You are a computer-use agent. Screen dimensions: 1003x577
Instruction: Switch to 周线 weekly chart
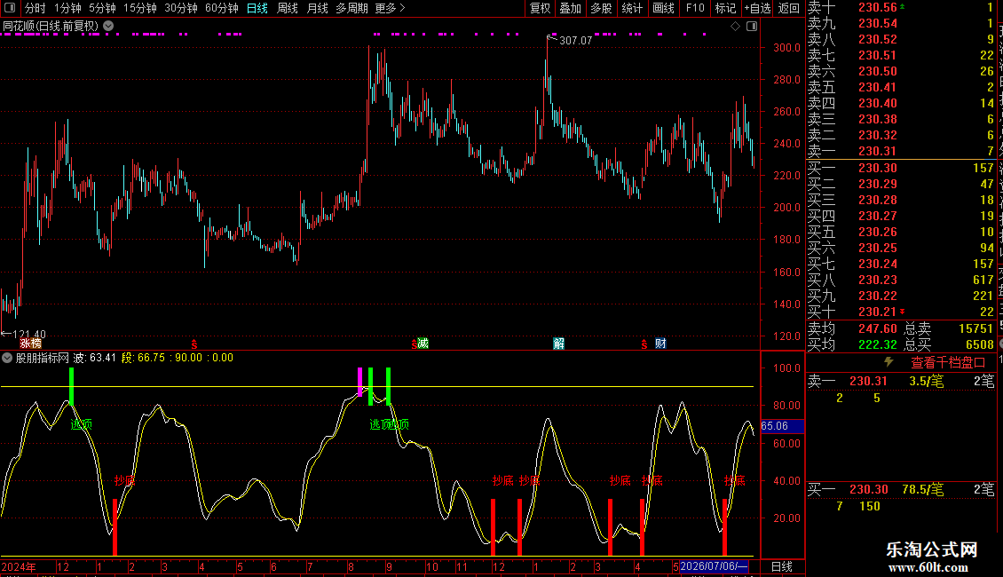tap(288, 8)
